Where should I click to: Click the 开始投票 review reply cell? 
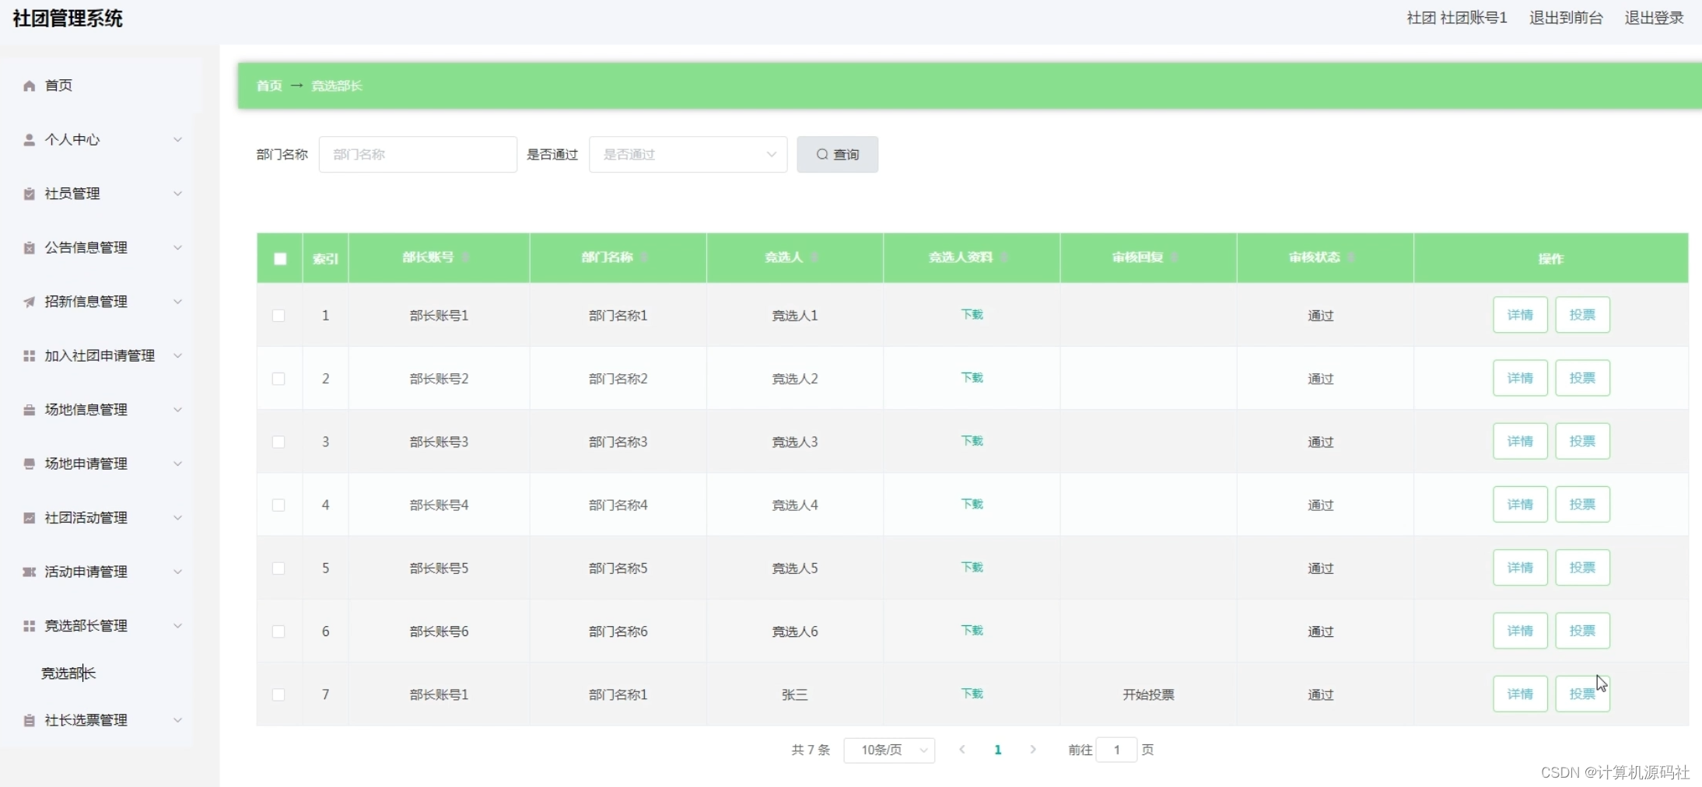point(1148,694)
